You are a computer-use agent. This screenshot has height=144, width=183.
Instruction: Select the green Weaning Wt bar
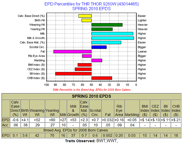pos(107,25)
